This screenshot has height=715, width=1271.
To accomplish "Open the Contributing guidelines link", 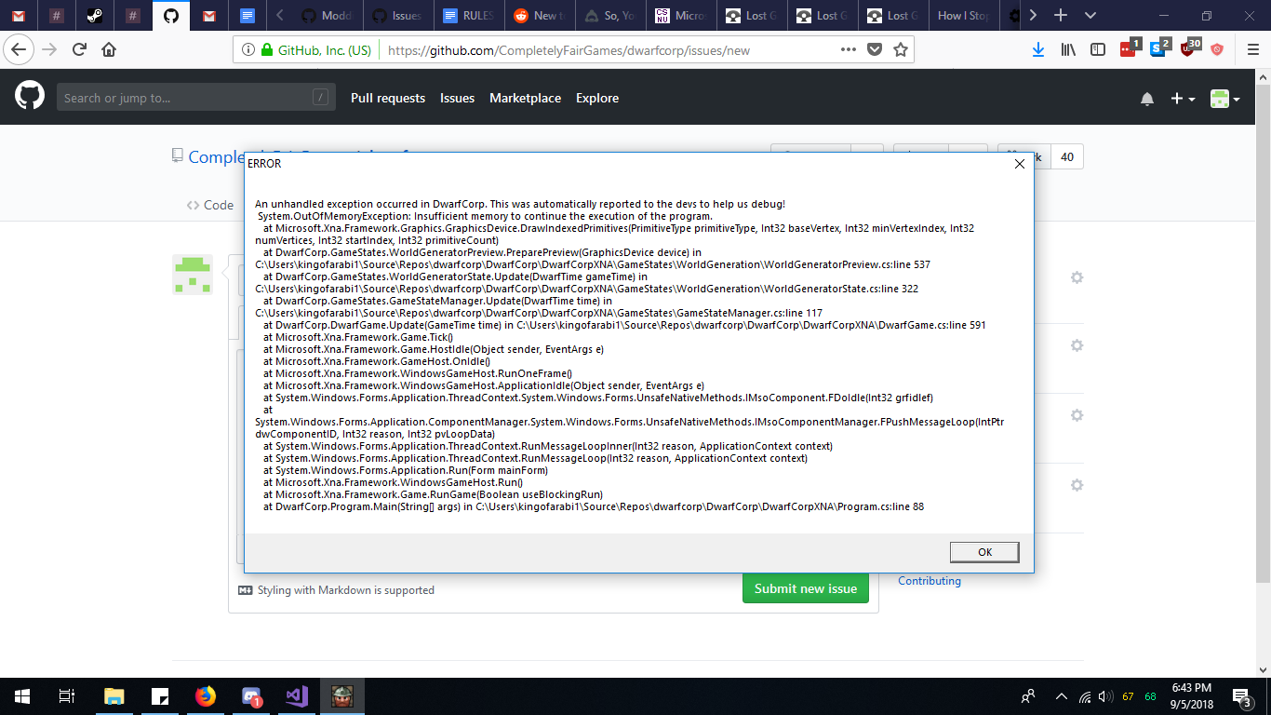I will point(929,580).
